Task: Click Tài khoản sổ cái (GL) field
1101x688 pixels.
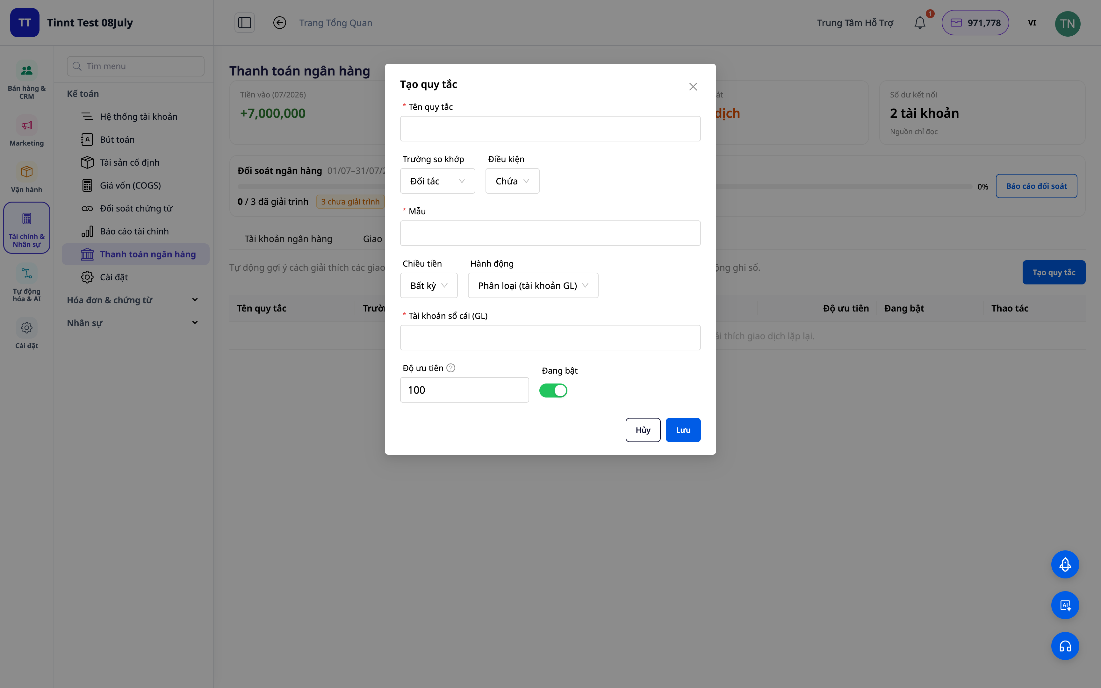Action: 550,338
